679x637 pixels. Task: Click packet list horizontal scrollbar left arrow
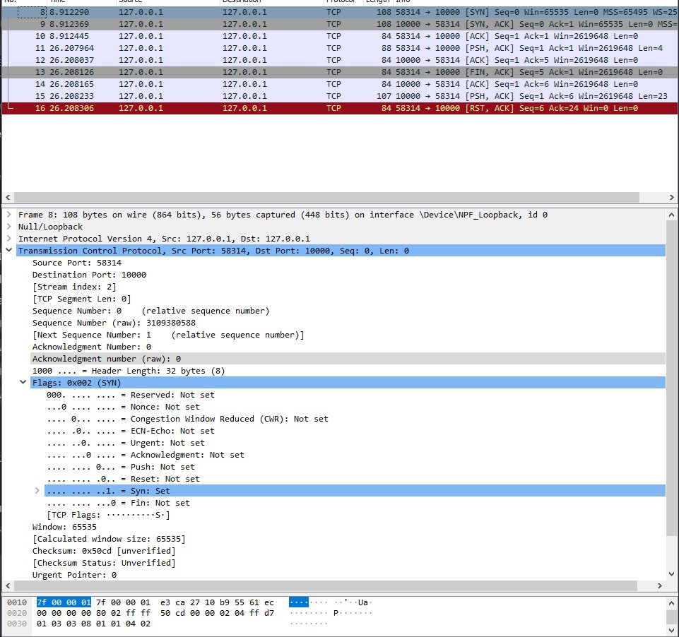8,197
